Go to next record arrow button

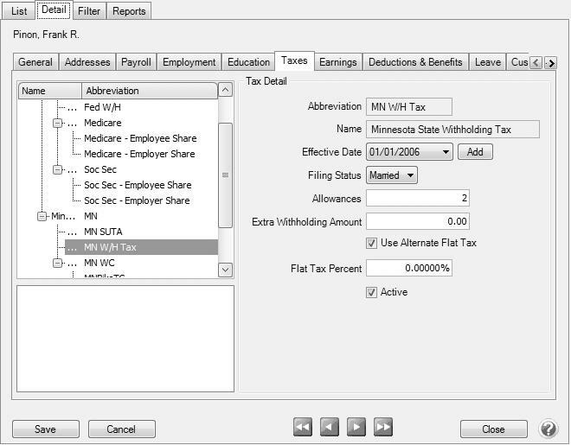[356, 428]
